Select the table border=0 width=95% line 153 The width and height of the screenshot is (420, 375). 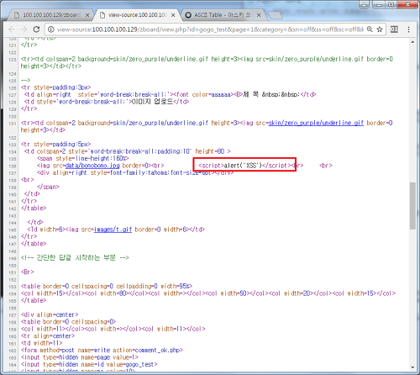[107, 287]
